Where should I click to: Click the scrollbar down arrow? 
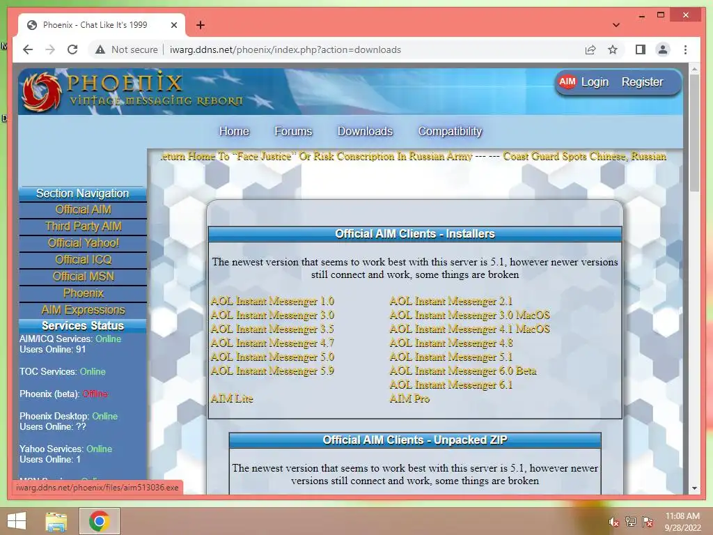694,488
